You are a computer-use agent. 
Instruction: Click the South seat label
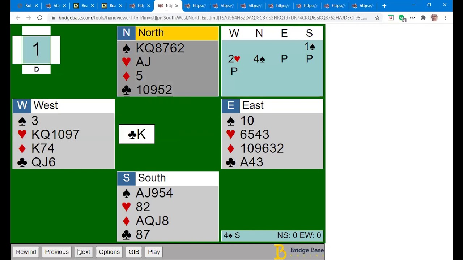[x=168, y=178]
